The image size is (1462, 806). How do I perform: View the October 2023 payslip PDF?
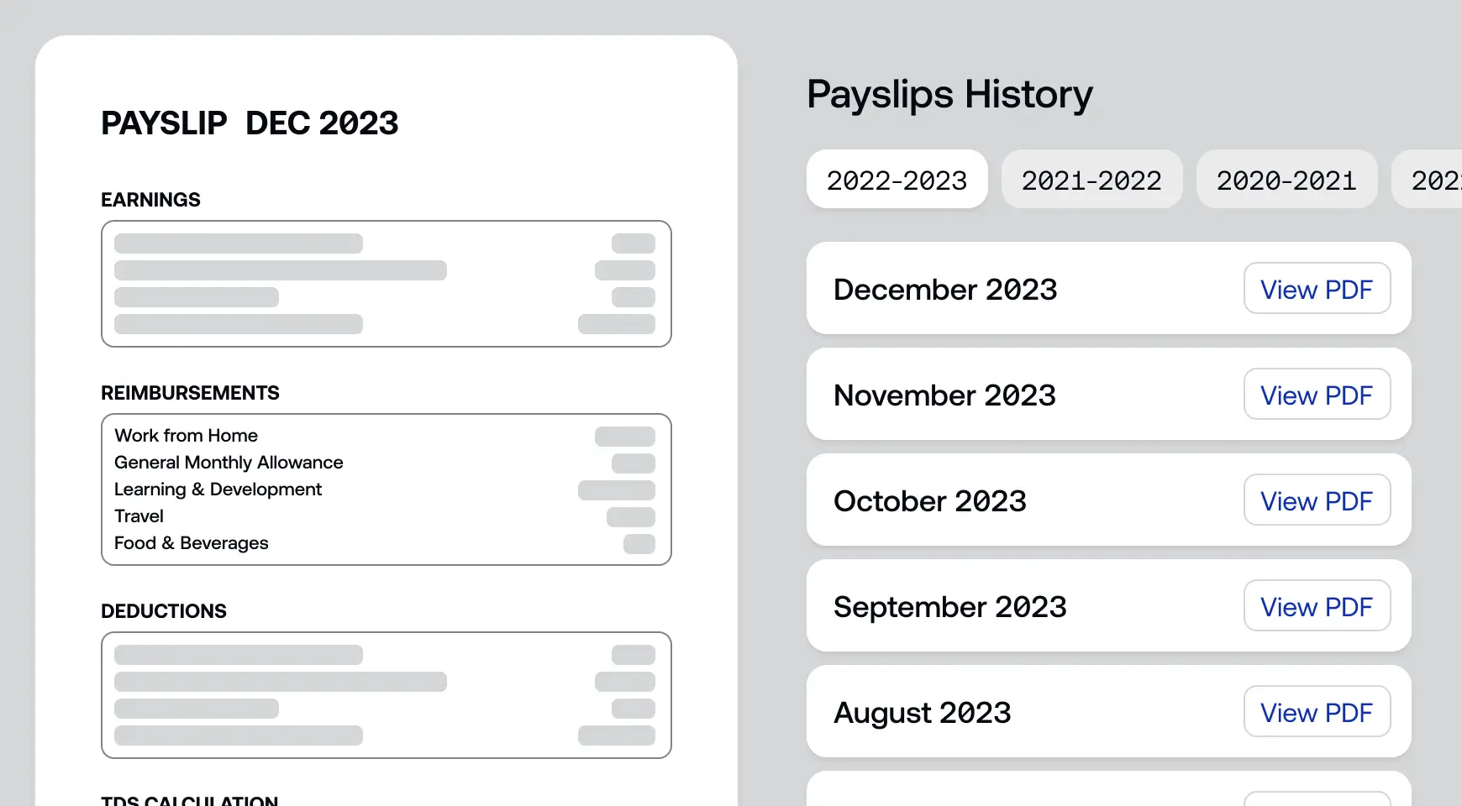(x=1317, y=500)
